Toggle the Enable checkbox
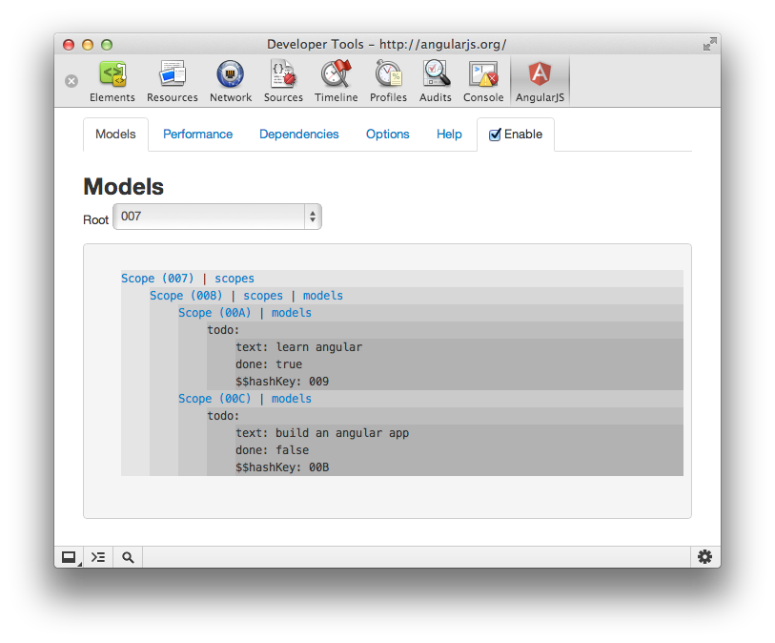775x643 pixels. point(495,135)
